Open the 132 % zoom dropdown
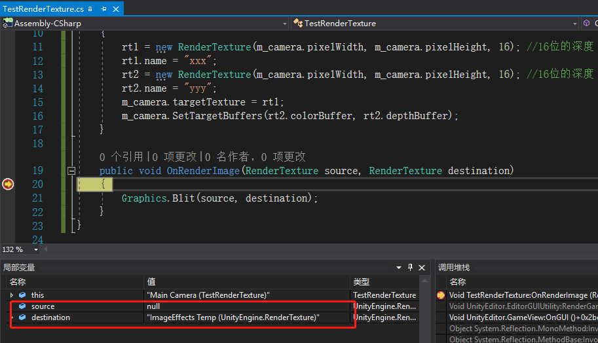This screenshot has width=598, height=343. click(x=36, y=249)
